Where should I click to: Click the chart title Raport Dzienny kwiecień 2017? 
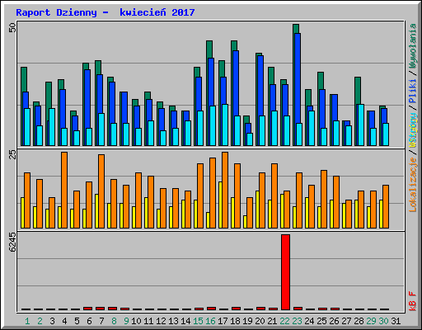coord(105,12)
